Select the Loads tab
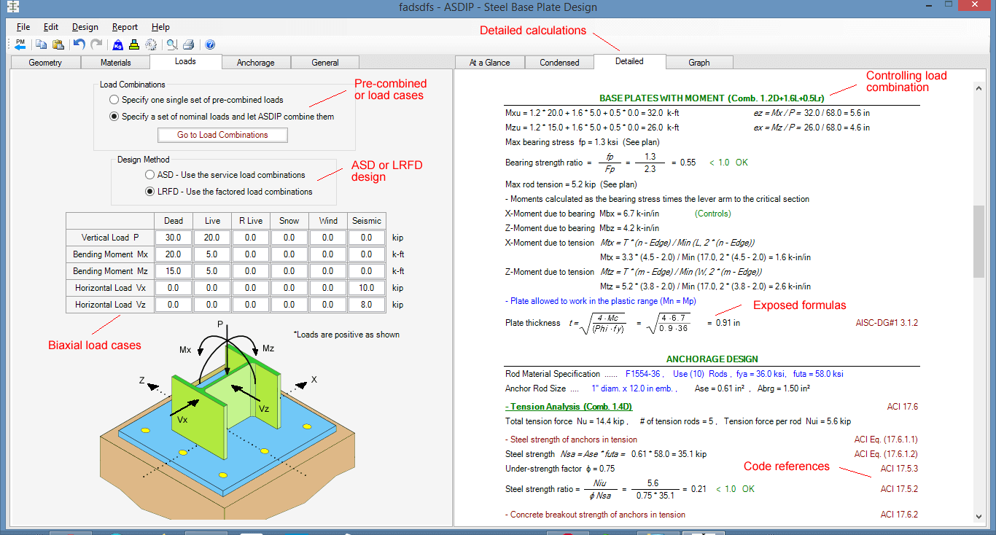Image resolution: width=996 pixels, height=535 pixels. tap(185, 61)
